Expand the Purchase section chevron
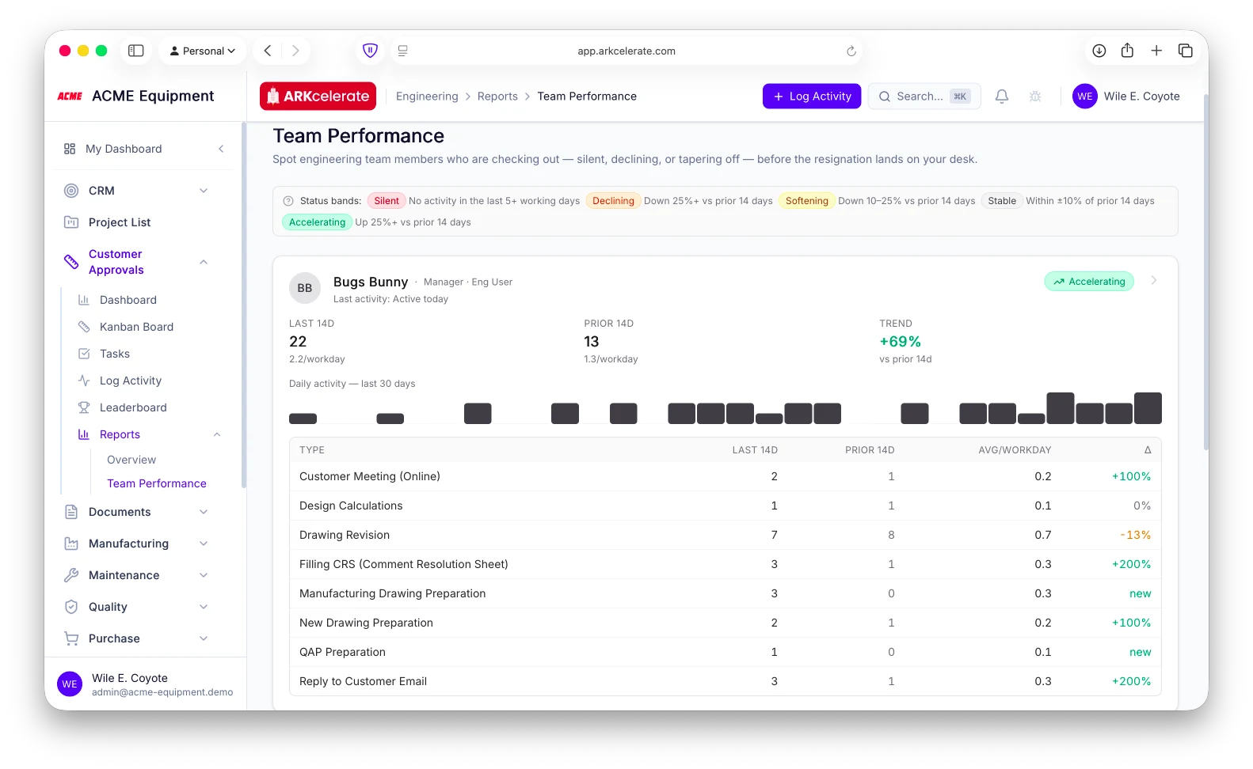The image size is (1253, 769). point(204,638)
